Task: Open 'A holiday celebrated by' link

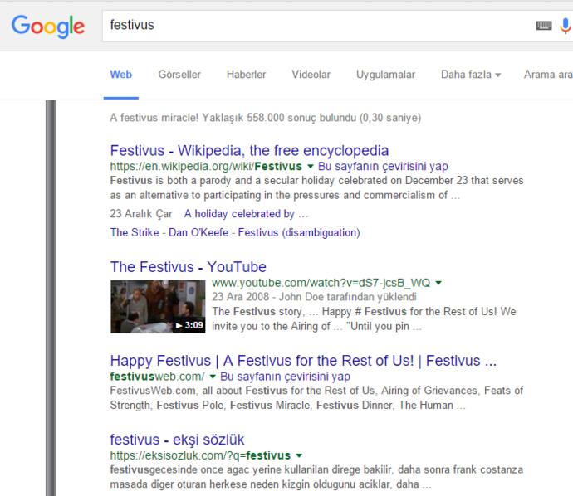Action: pos(246,214)
